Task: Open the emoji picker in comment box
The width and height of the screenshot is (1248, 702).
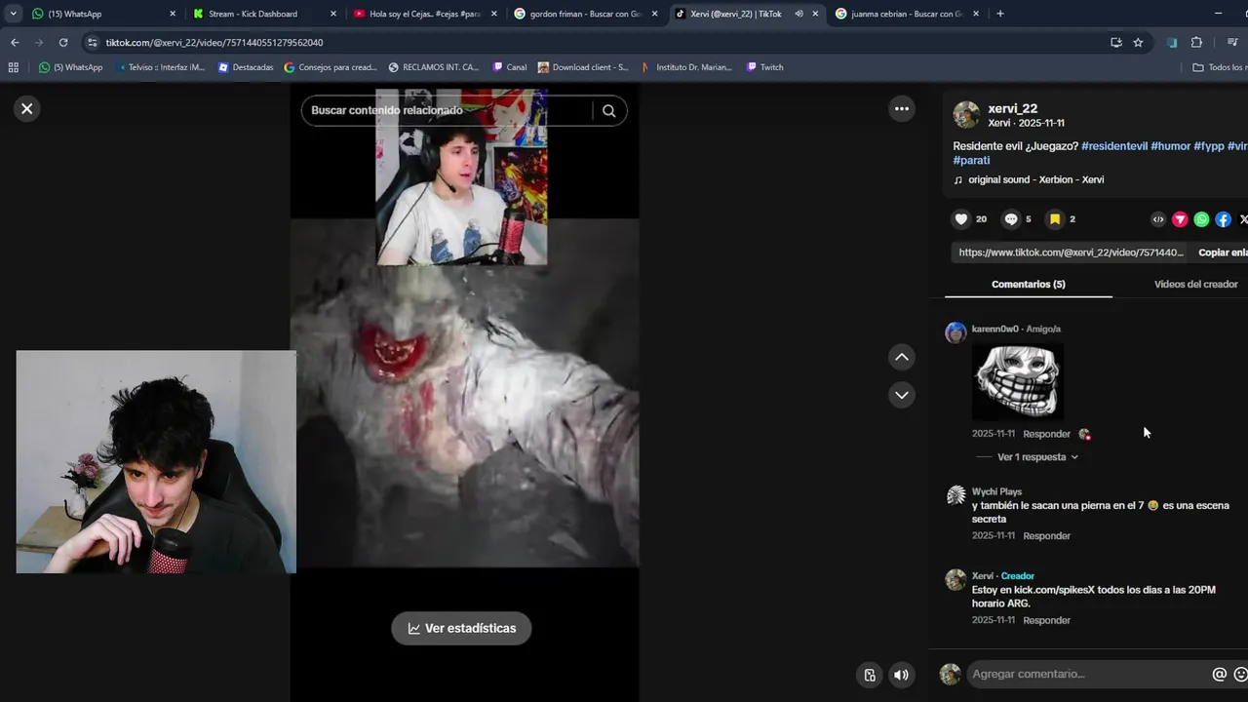Action: [x=1240, y=674]
